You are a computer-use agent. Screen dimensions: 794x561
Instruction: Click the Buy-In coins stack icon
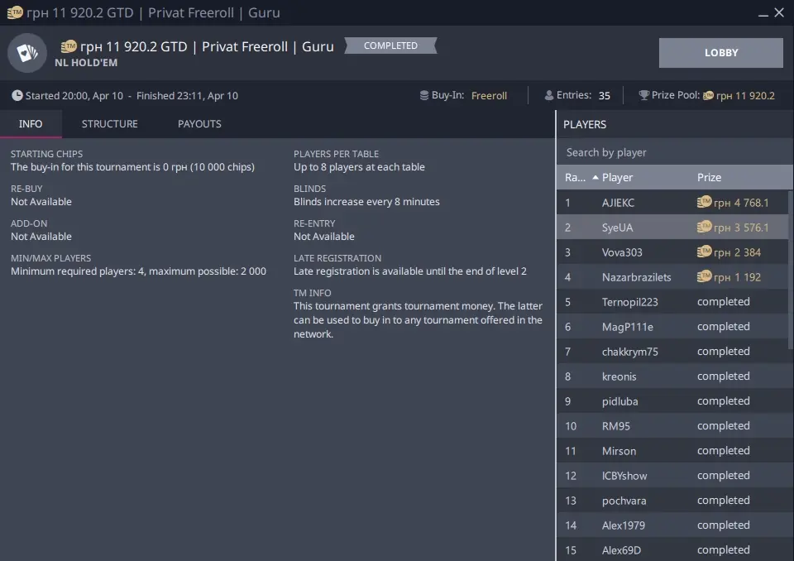click(424, 96)
